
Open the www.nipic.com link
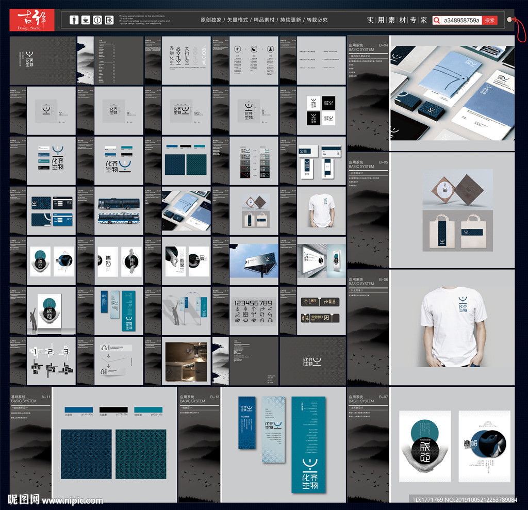73,501
